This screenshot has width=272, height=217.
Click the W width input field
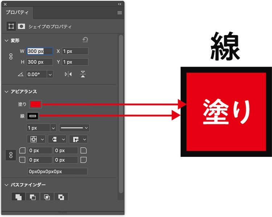tap(40, 51)
